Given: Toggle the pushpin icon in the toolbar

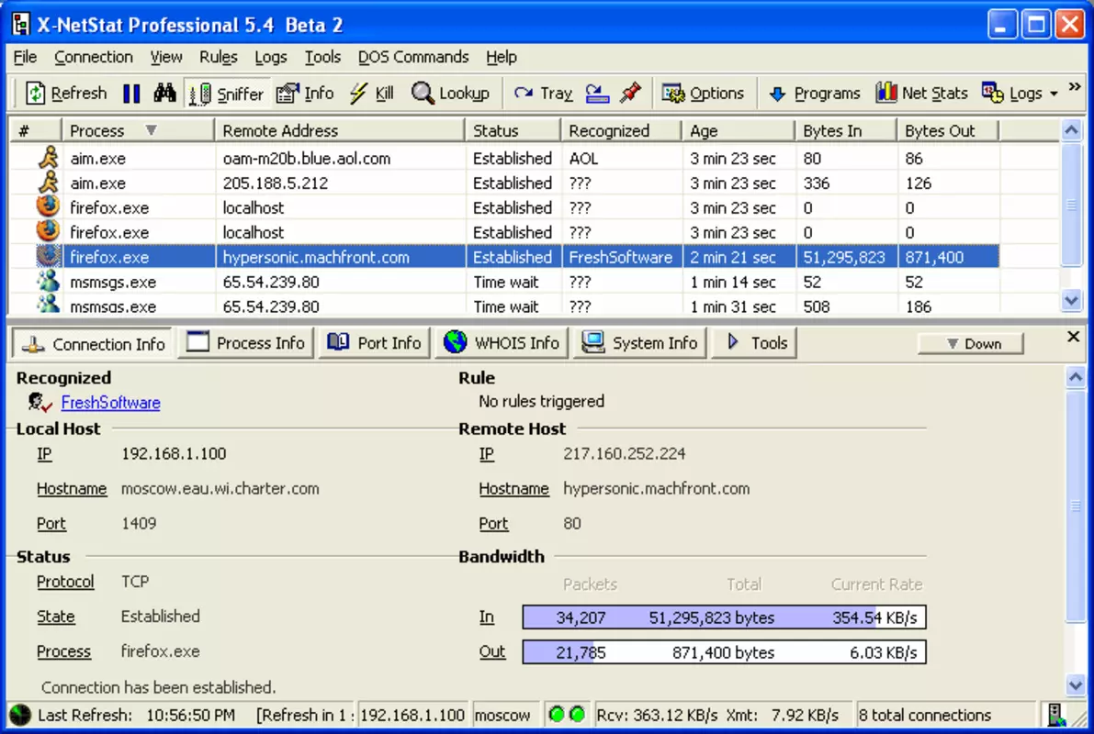Looking at the screenshot, I should [631, 94].
